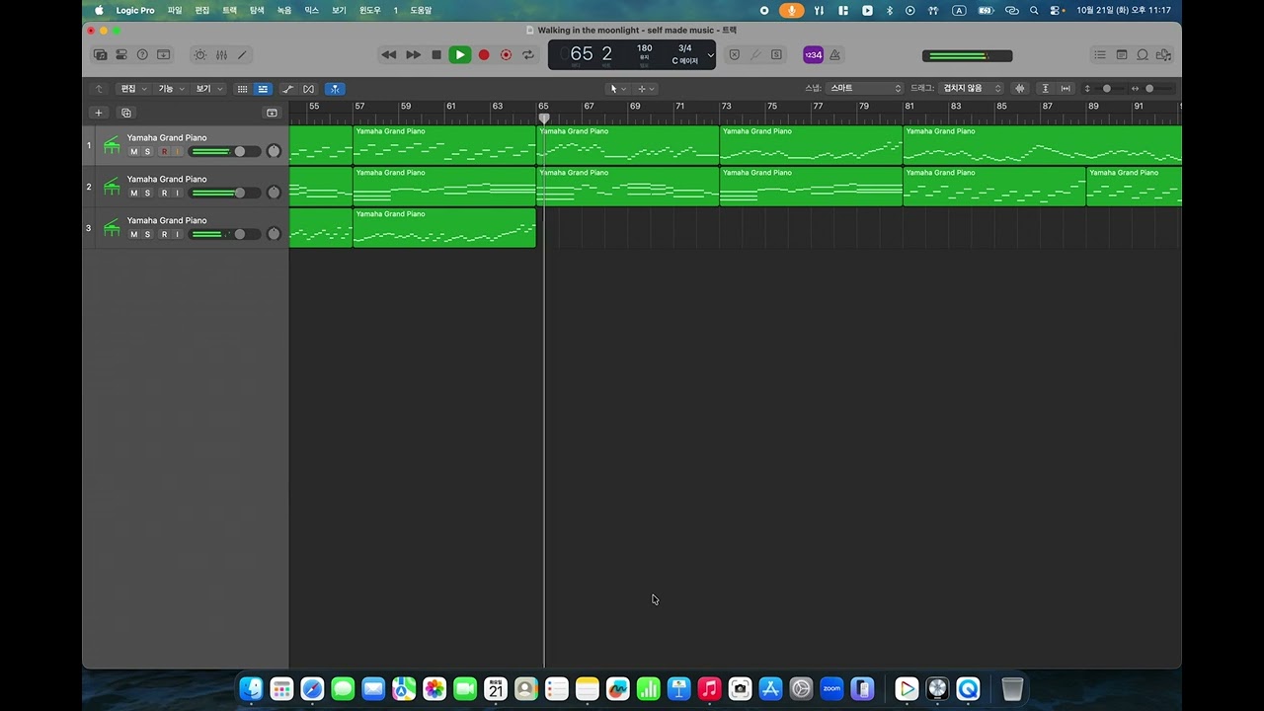The image size is (1264, 711).
Task: Click the global tracks button
Action: pos(272,113)
